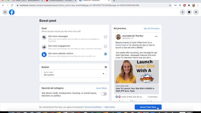Click the messages chat bubble icon
Viewport: 201px width, 113px height.
pyautogui.click(x=44, y=37)
